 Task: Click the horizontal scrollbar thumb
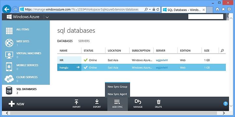(114, 113)
